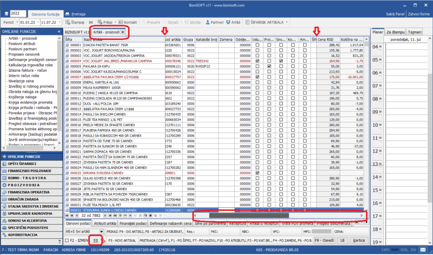Click the year input field showing 2022
Image resolution: width=433 pixels, height=255 pixels.
16,14
